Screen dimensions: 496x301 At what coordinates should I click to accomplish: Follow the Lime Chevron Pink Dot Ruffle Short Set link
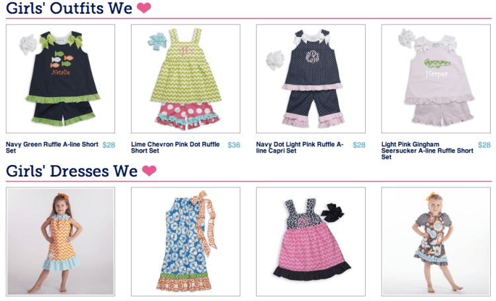click(175, 147)
